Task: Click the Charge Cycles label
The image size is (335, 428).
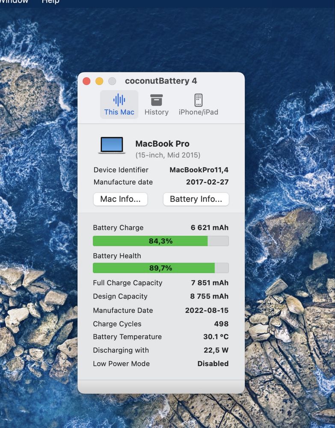Action: coord(117,324)
